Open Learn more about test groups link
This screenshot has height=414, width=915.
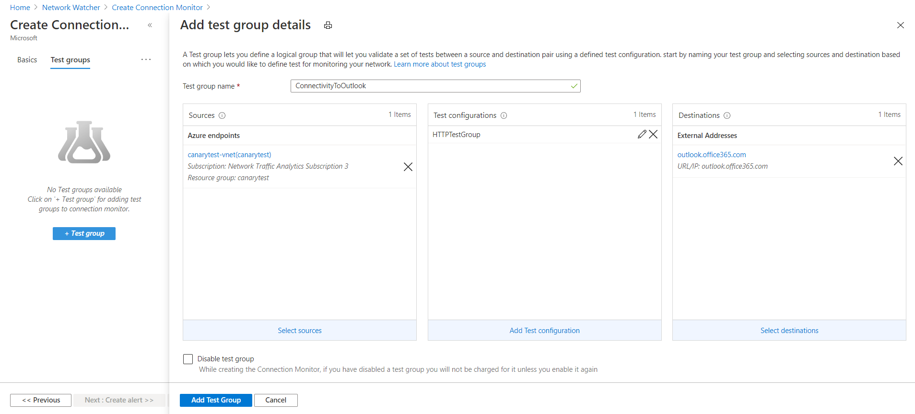tap(440, 64)
